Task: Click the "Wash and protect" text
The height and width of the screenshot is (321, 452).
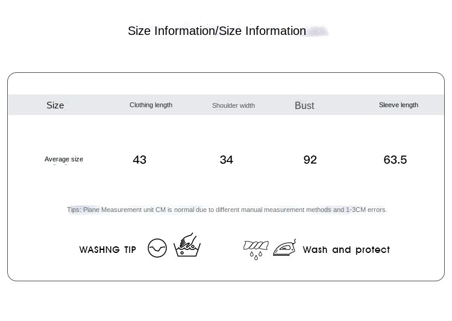Action: (x=346, y=249)
